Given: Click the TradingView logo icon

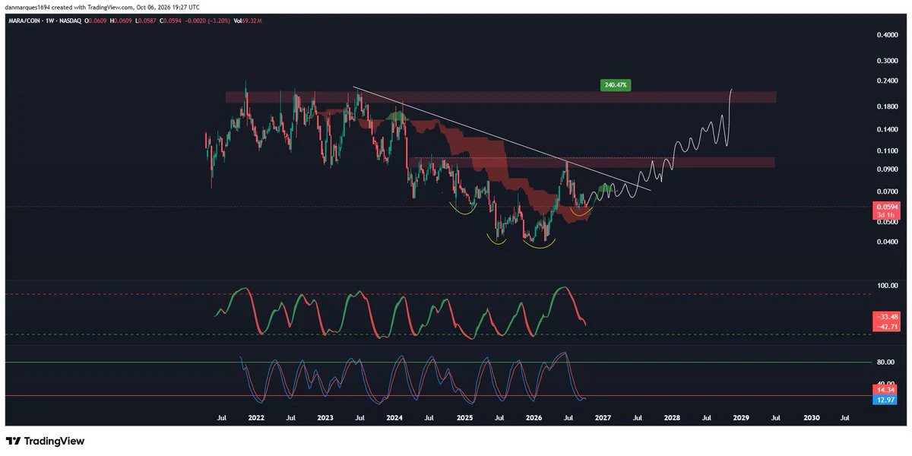Looking at the screenshot, I should 14,441.
